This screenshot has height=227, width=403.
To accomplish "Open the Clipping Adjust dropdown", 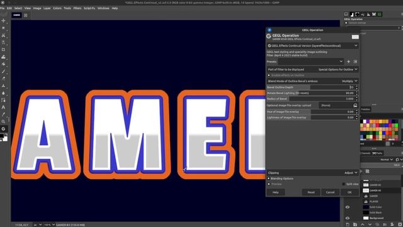I will (312, 173).
